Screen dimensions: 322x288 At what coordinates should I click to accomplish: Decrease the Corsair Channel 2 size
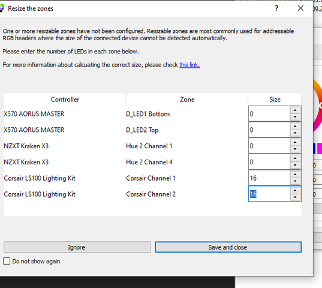tap(295, 197)
